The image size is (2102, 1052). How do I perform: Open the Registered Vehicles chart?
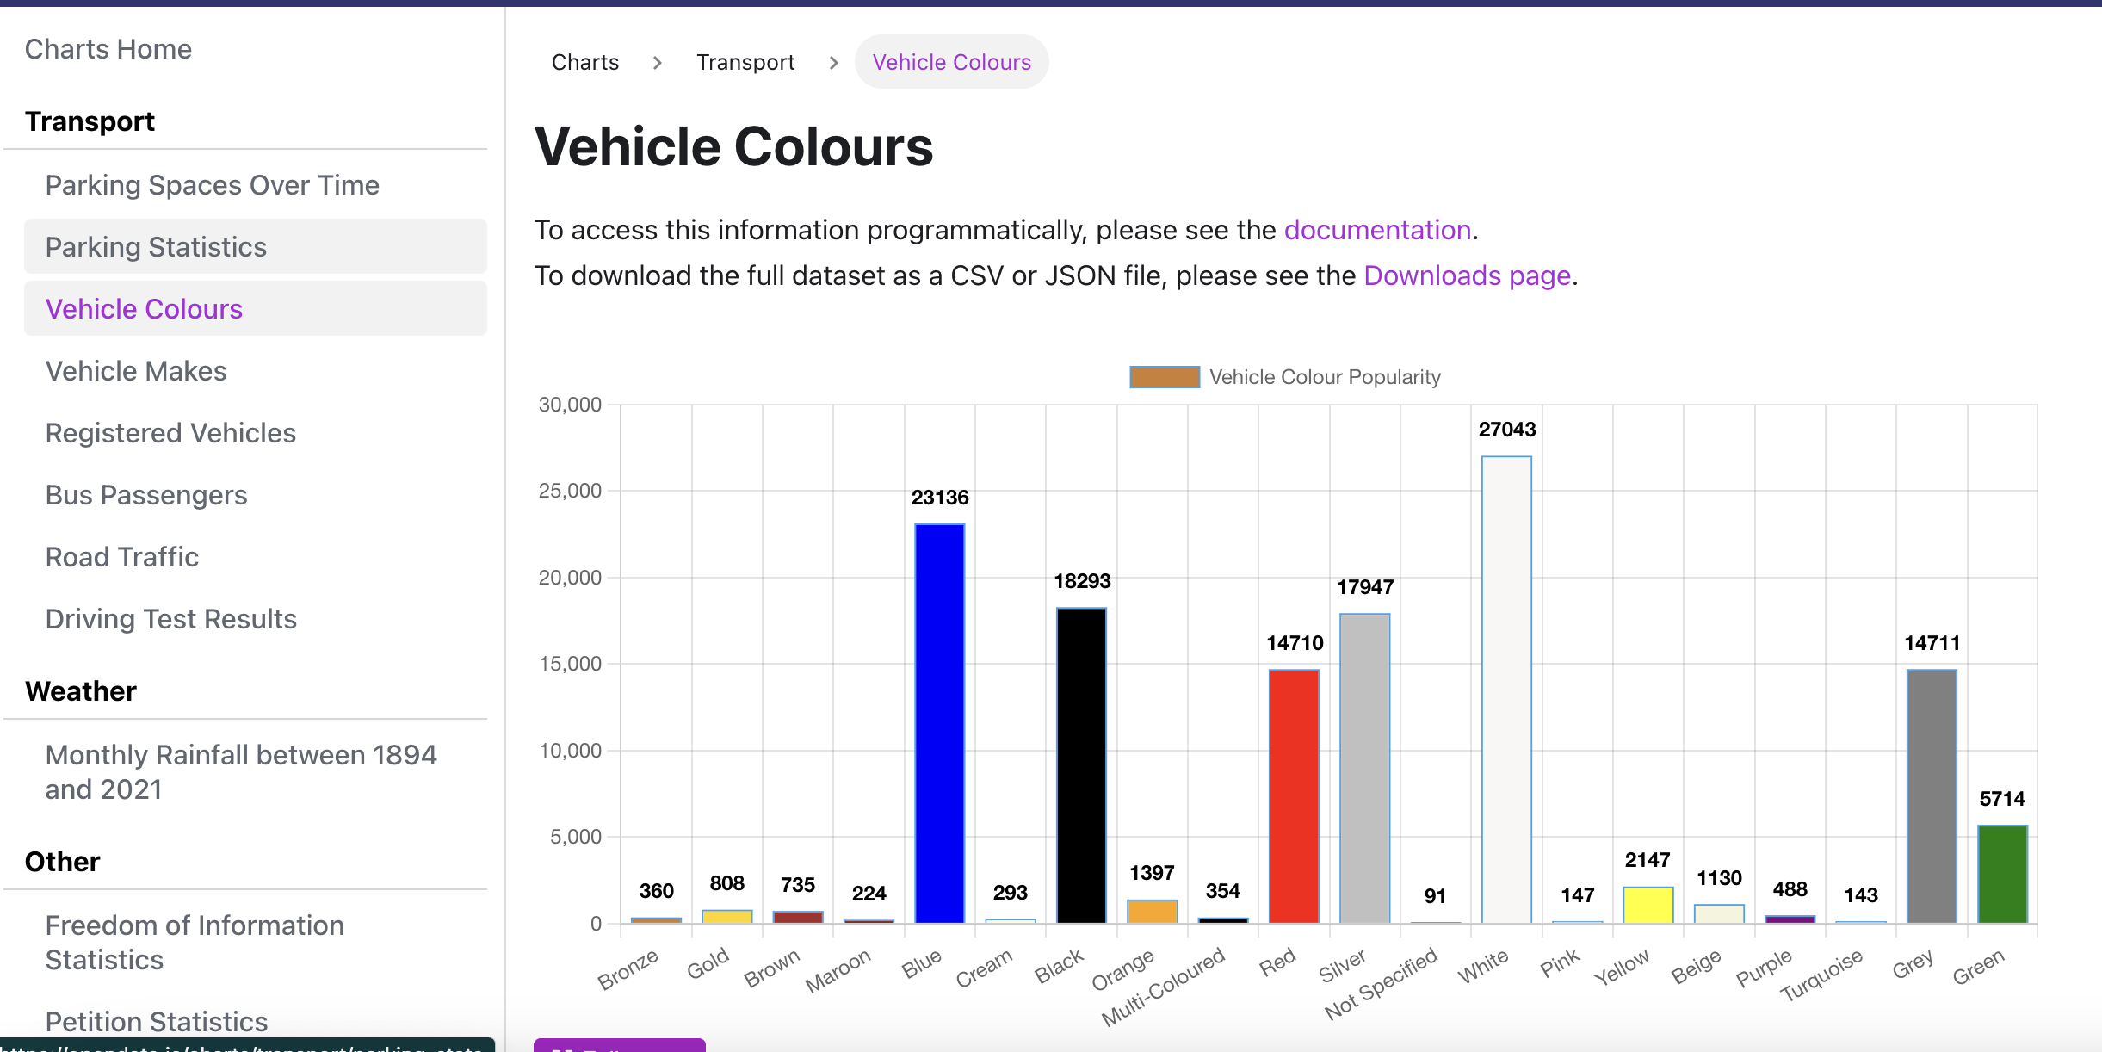tap(170, 433)
